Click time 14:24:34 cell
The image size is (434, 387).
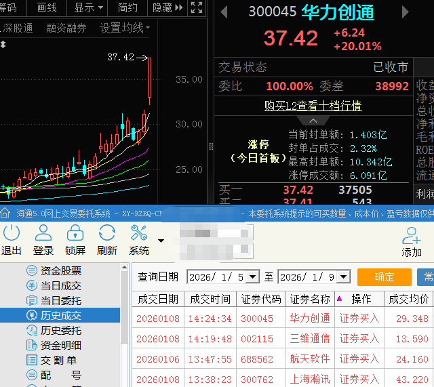tap(210, 319)
